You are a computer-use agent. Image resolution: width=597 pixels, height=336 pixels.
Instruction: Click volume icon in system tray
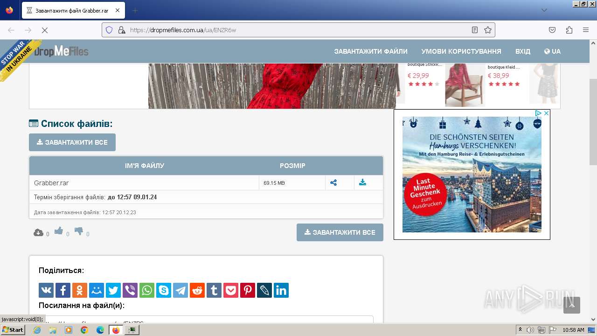530,330
